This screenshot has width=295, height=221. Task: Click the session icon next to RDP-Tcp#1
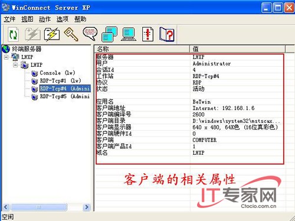35,81
